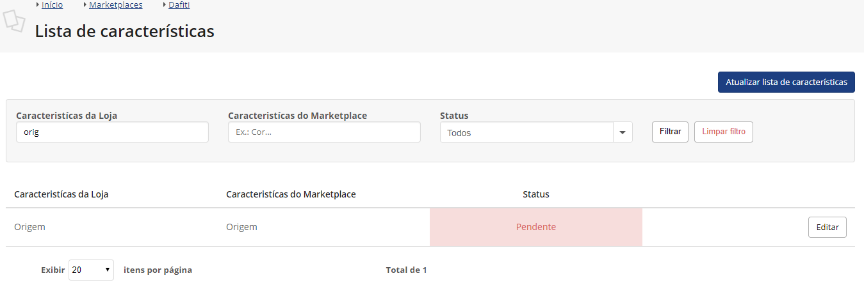Edit the Origem characteristic row
The height and width of the screenshot is (294, 864).
pyautogui.click(x=827, y=227)
